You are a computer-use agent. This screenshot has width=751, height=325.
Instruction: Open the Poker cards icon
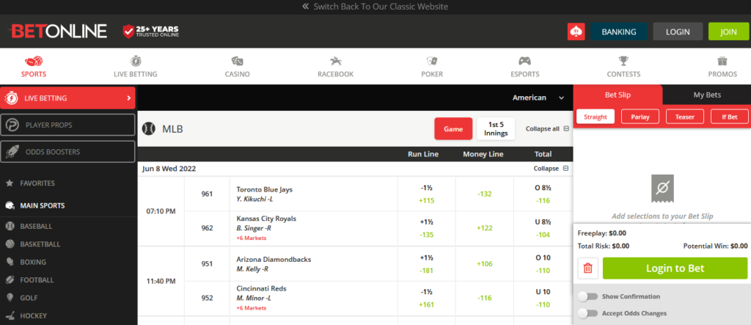432,62
